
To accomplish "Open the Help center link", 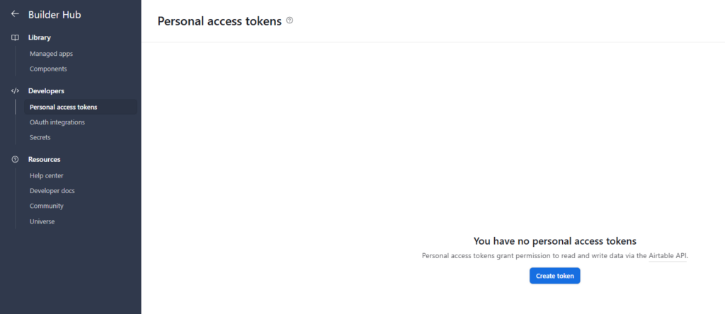I will pos(47,175).
